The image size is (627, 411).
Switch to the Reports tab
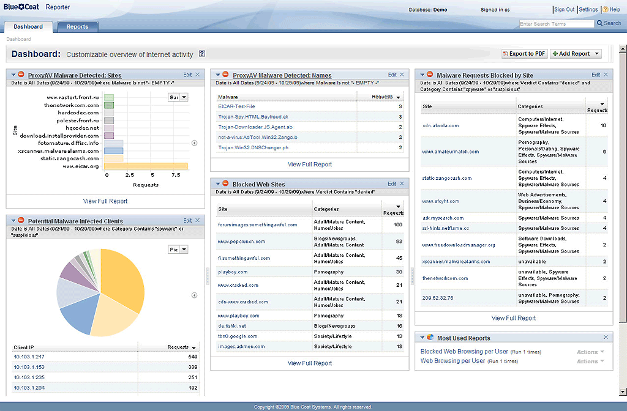click(78, 27)
